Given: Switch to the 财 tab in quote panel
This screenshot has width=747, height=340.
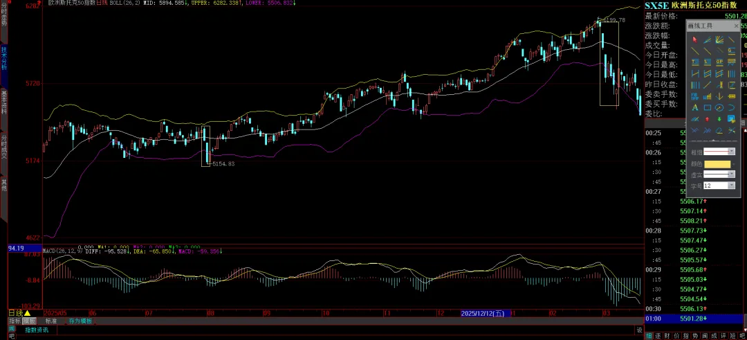Looking at the screenshot, I should [667, 336].
